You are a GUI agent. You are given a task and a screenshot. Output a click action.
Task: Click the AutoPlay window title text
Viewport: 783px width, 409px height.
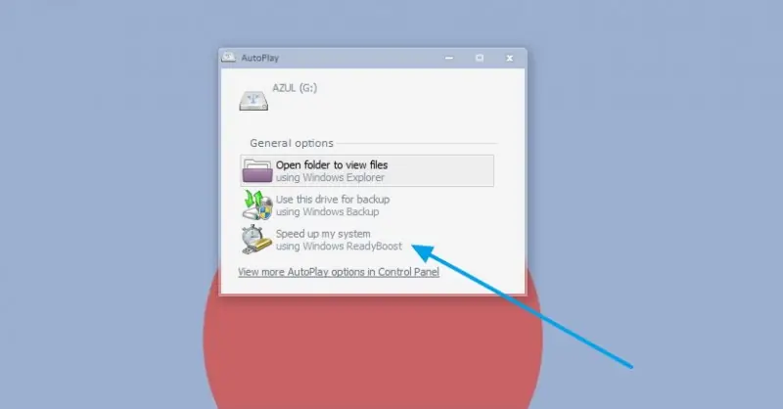click(x=260, y=58)
